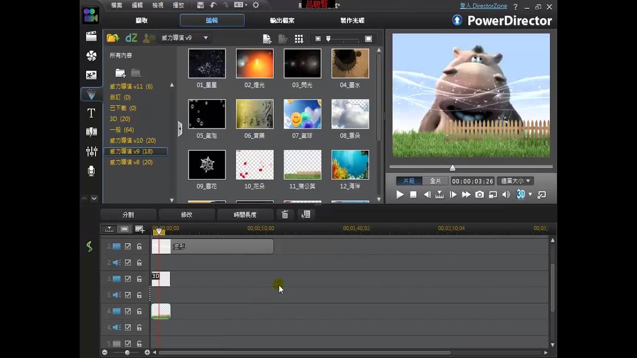
Task: Click the more functions list icon beside trash
Action: coord(306,214)
